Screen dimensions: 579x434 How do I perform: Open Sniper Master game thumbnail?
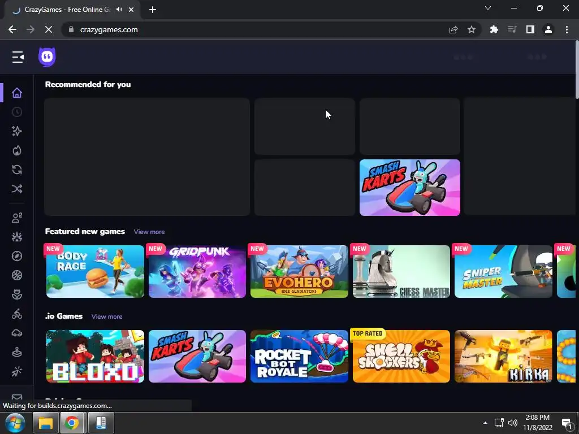tap(503, 271)
